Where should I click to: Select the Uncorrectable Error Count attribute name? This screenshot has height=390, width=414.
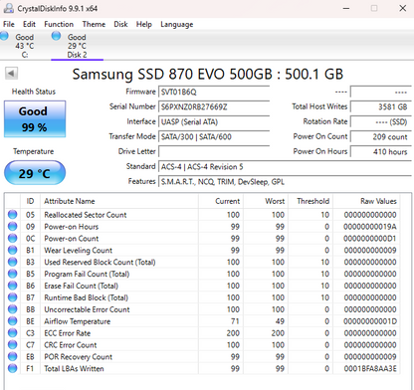87,309
